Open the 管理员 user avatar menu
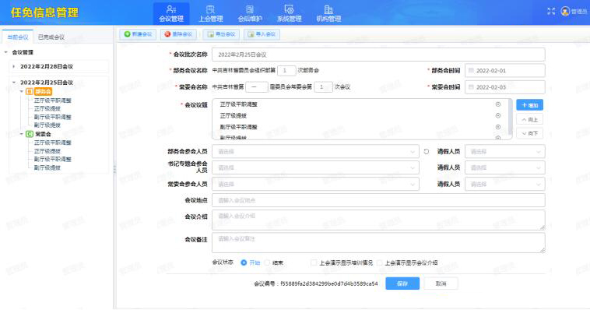This screenshot has width=590, height=310. tap(574, 12)
